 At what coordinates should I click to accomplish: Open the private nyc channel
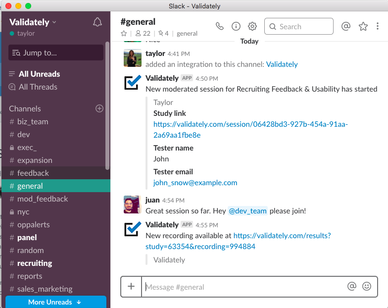pyautogui.click(x=56, y=212)
